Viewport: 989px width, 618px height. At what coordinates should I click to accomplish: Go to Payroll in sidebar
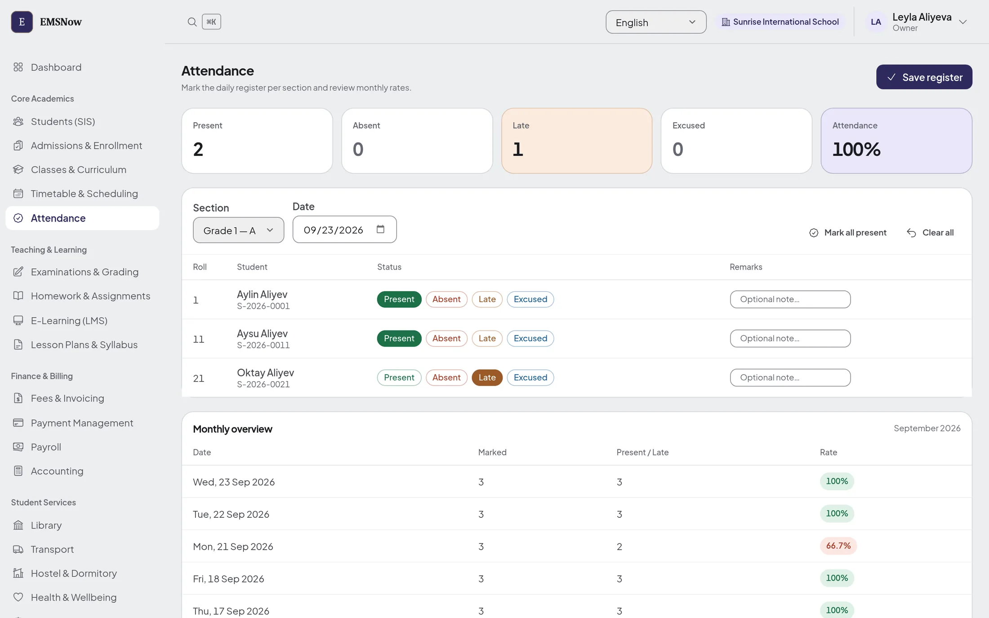(x=82, y=447)
